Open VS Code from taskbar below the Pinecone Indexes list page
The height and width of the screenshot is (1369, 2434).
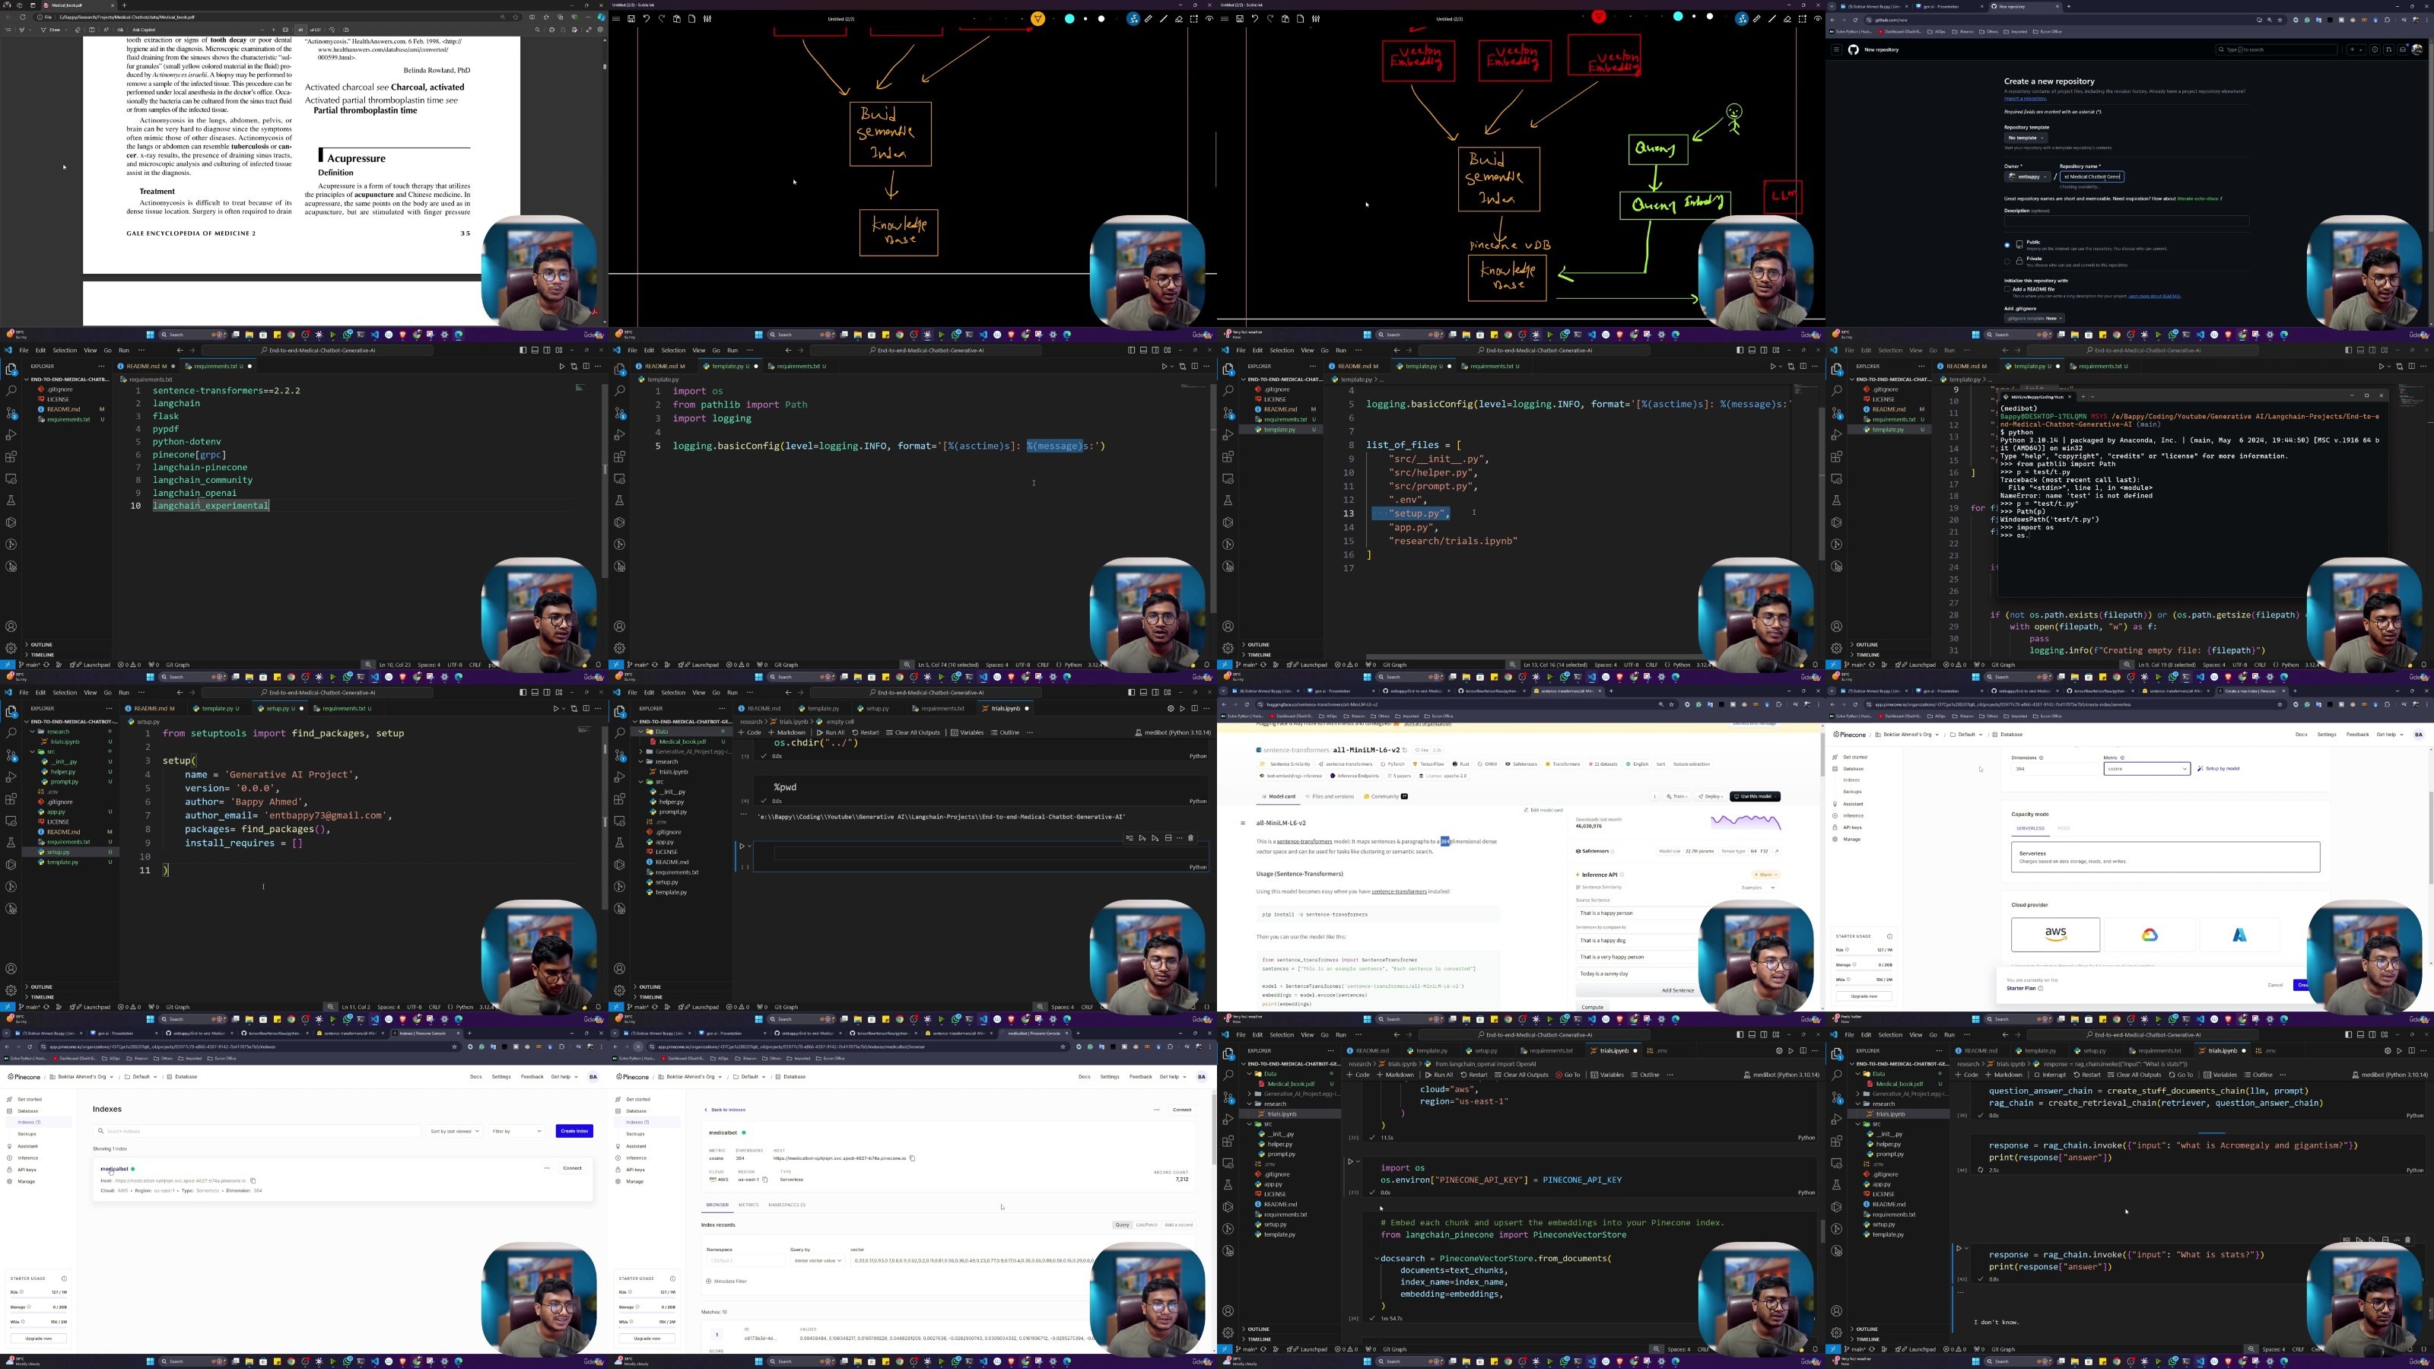375,1361
